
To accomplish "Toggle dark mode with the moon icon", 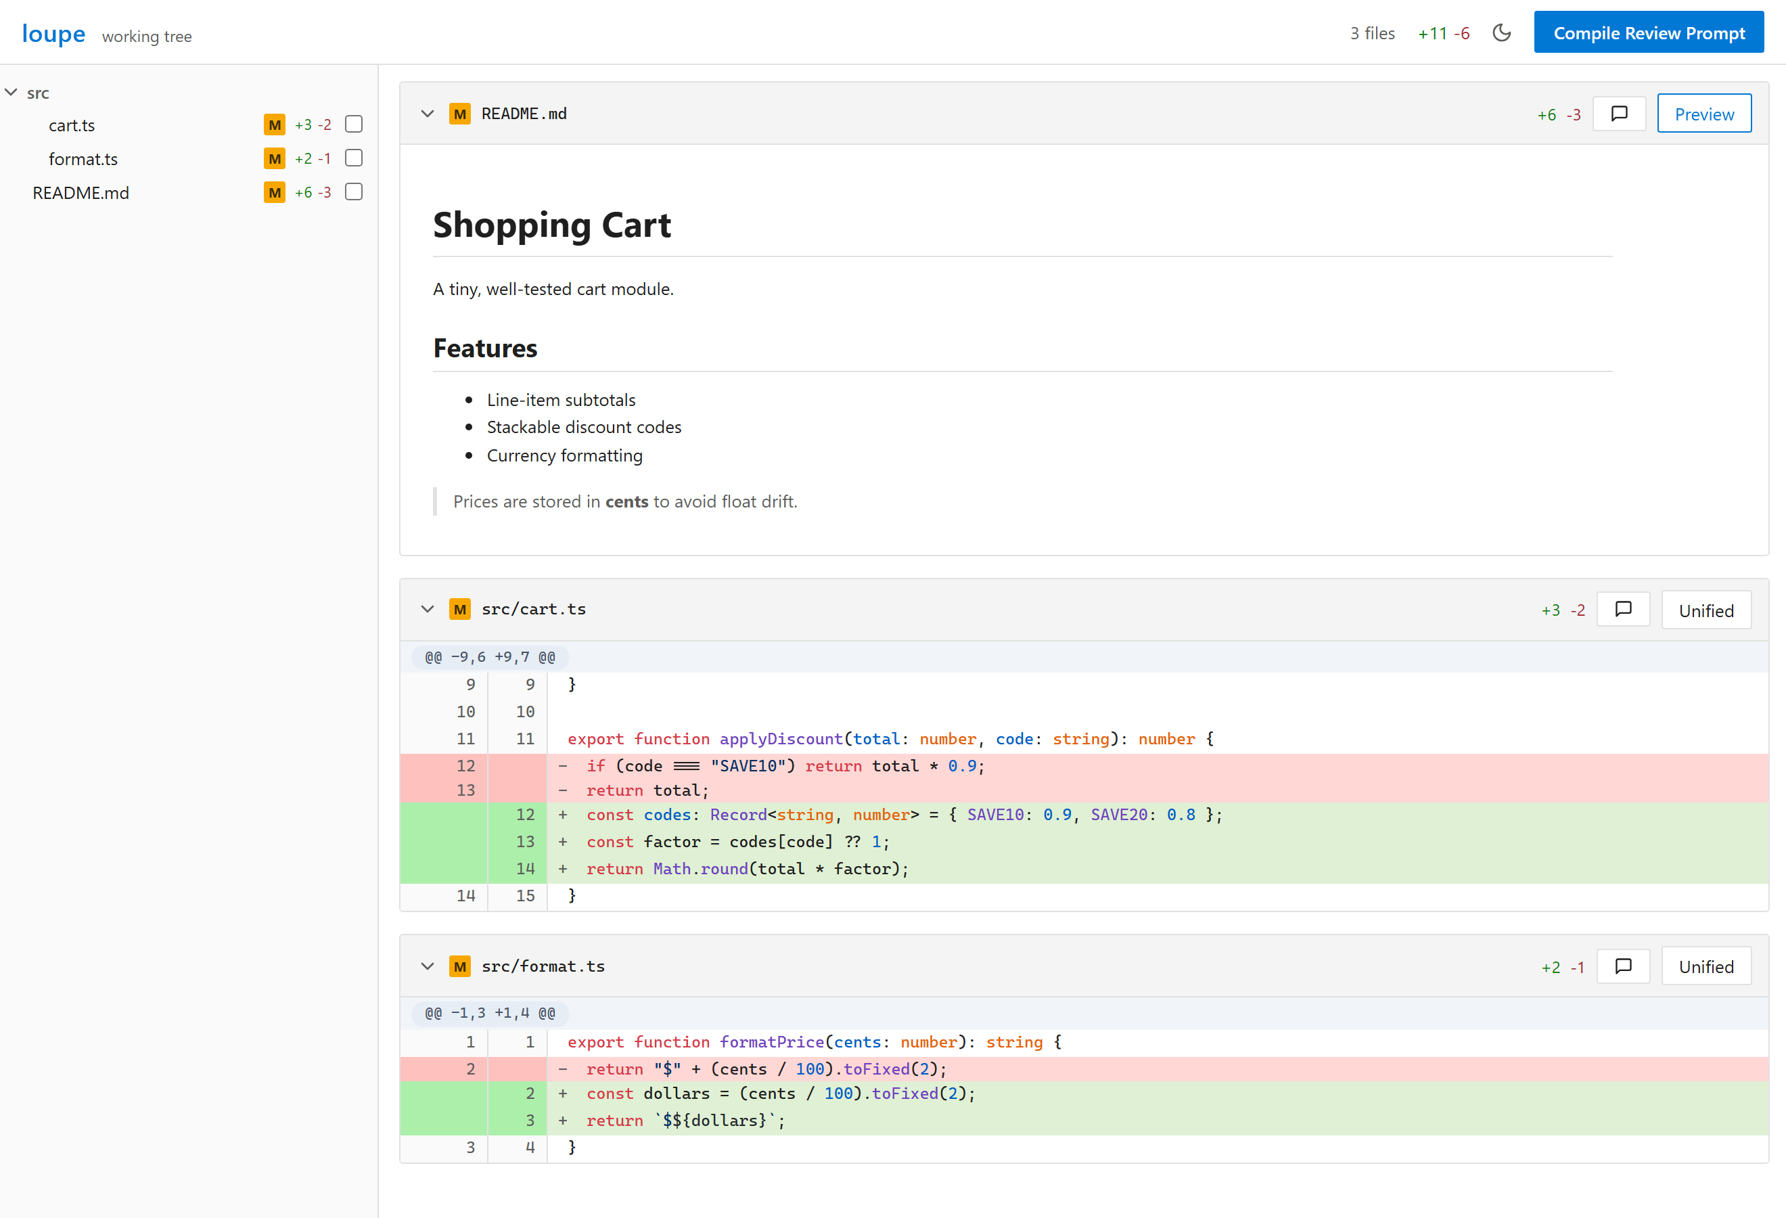I will click(1501, 33).
